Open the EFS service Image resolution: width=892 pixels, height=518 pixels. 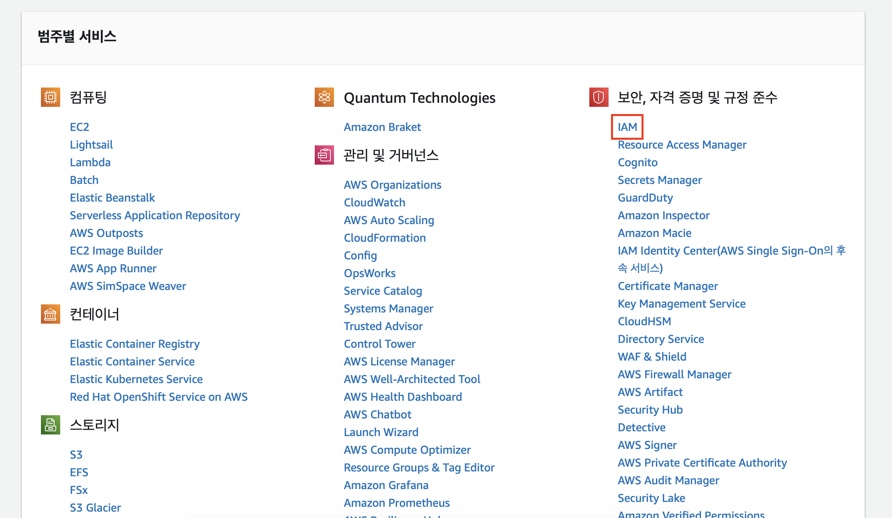tap(79, 472)
